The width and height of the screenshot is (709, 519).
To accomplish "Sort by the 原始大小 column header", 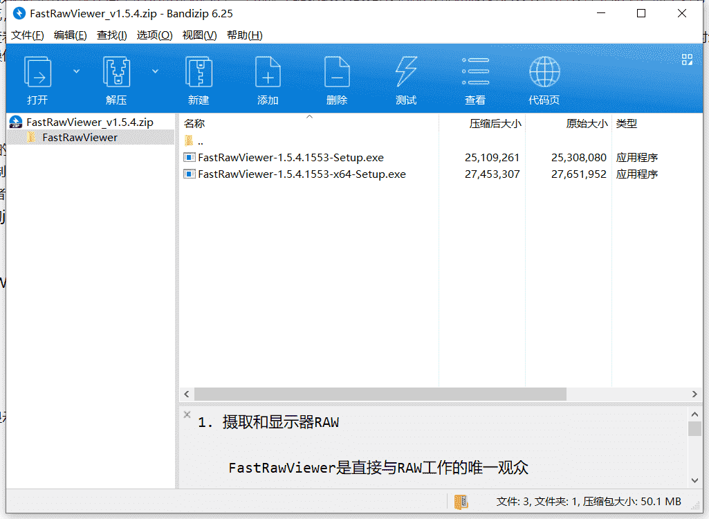I will pos(587,124).
